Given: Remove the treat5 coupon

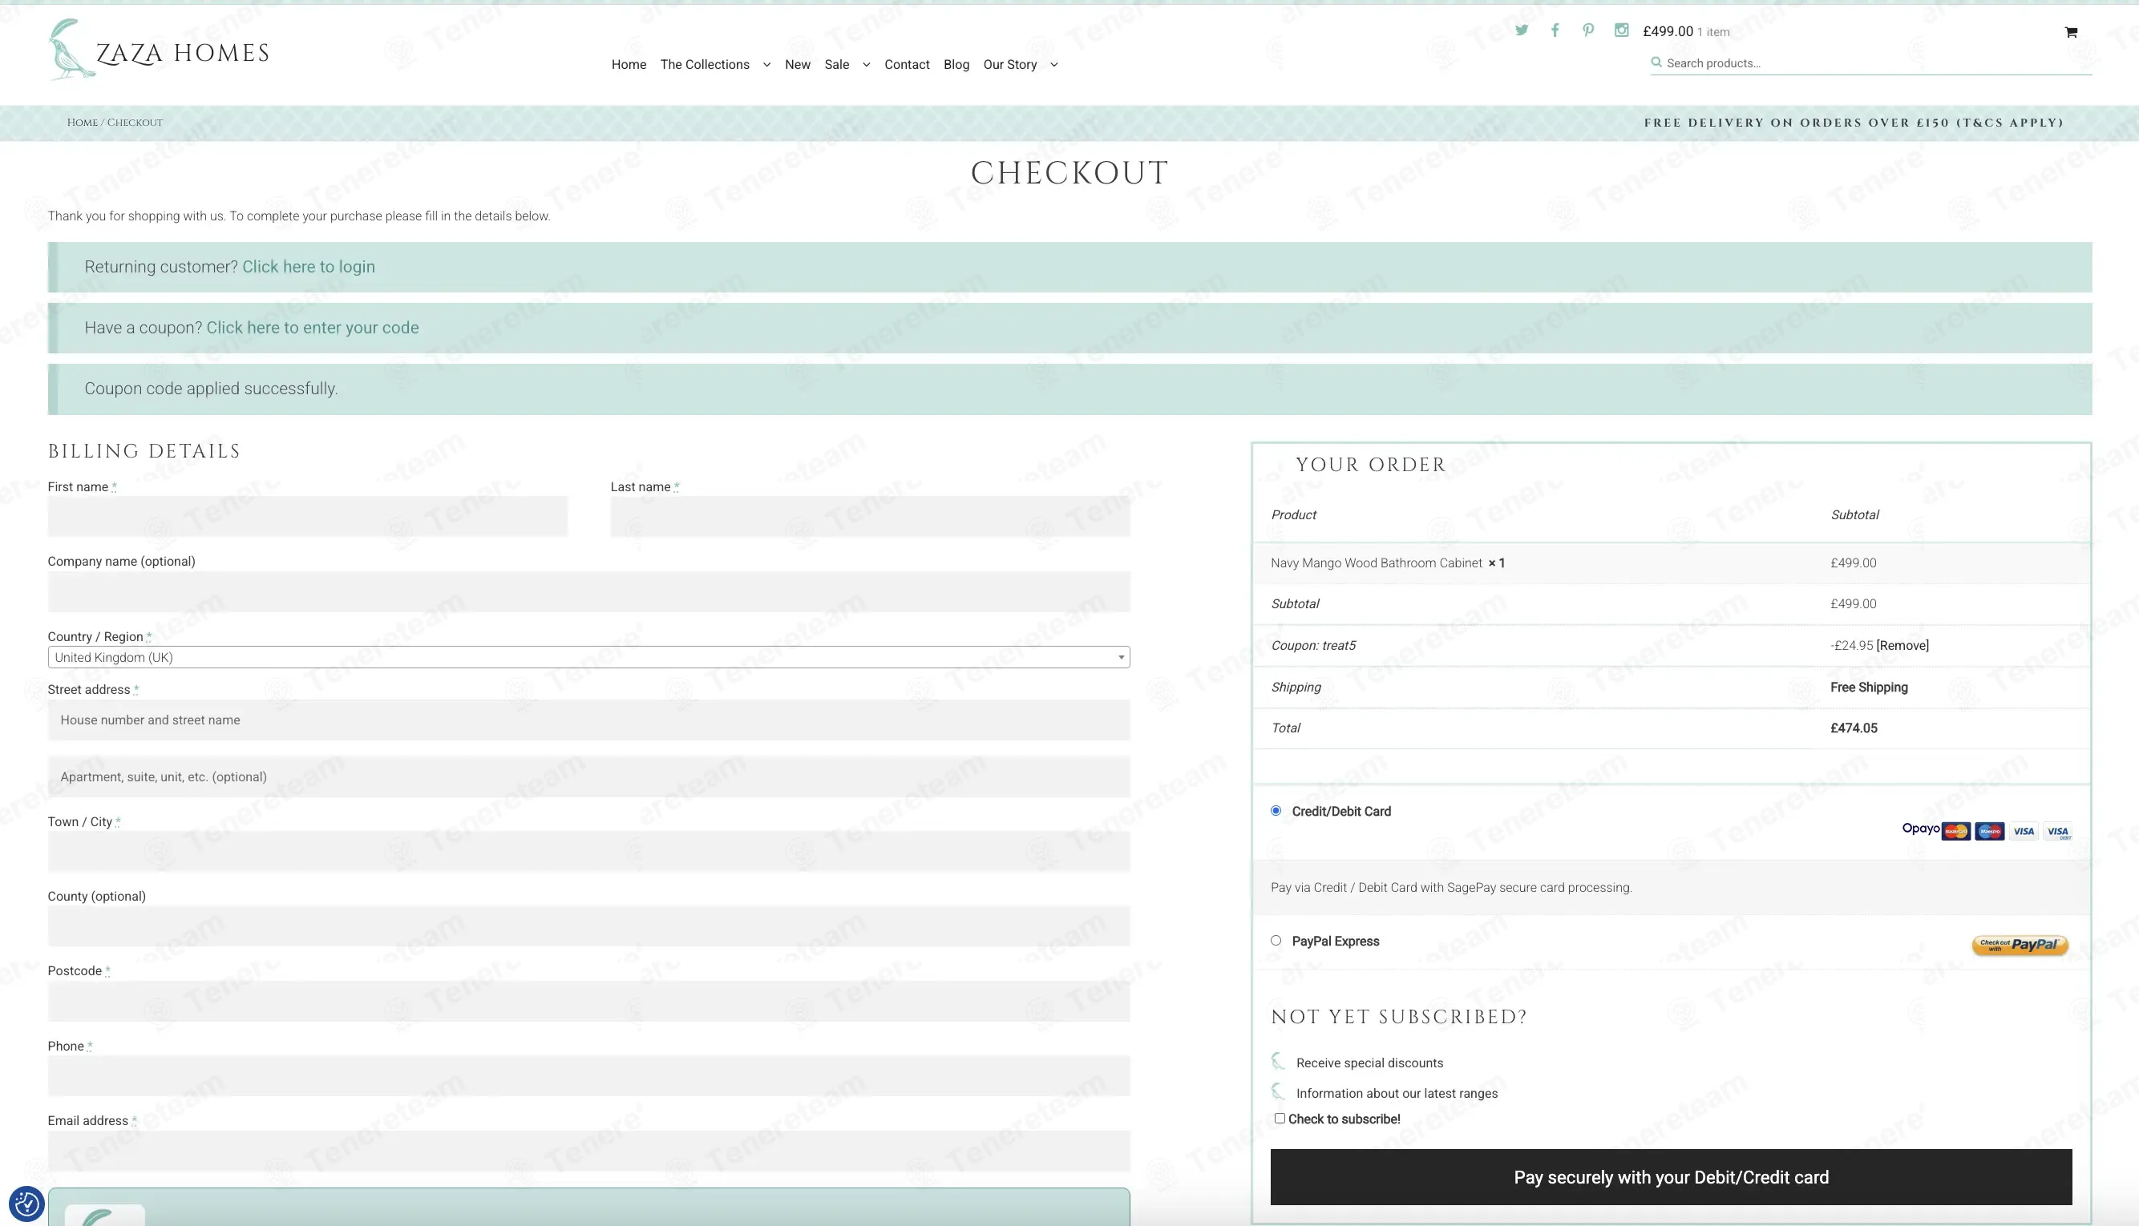Looking at the screenshot, I should [1902, 646].
